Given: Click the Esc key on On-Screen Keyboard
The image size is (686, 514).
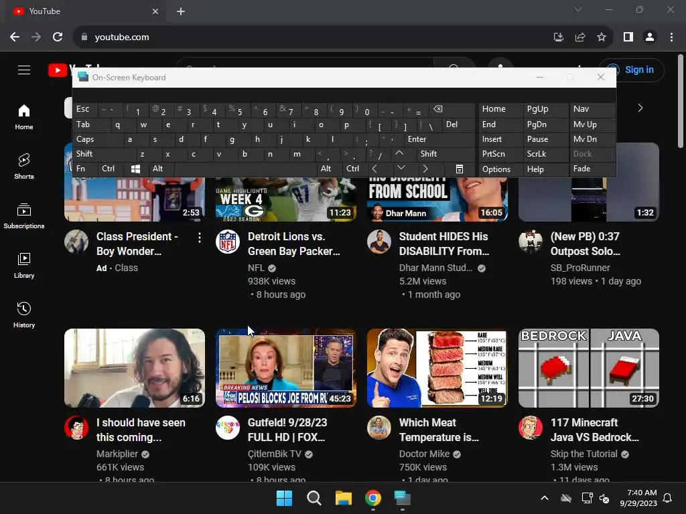Looking at the screenshot, I should (x=85, y=109).
